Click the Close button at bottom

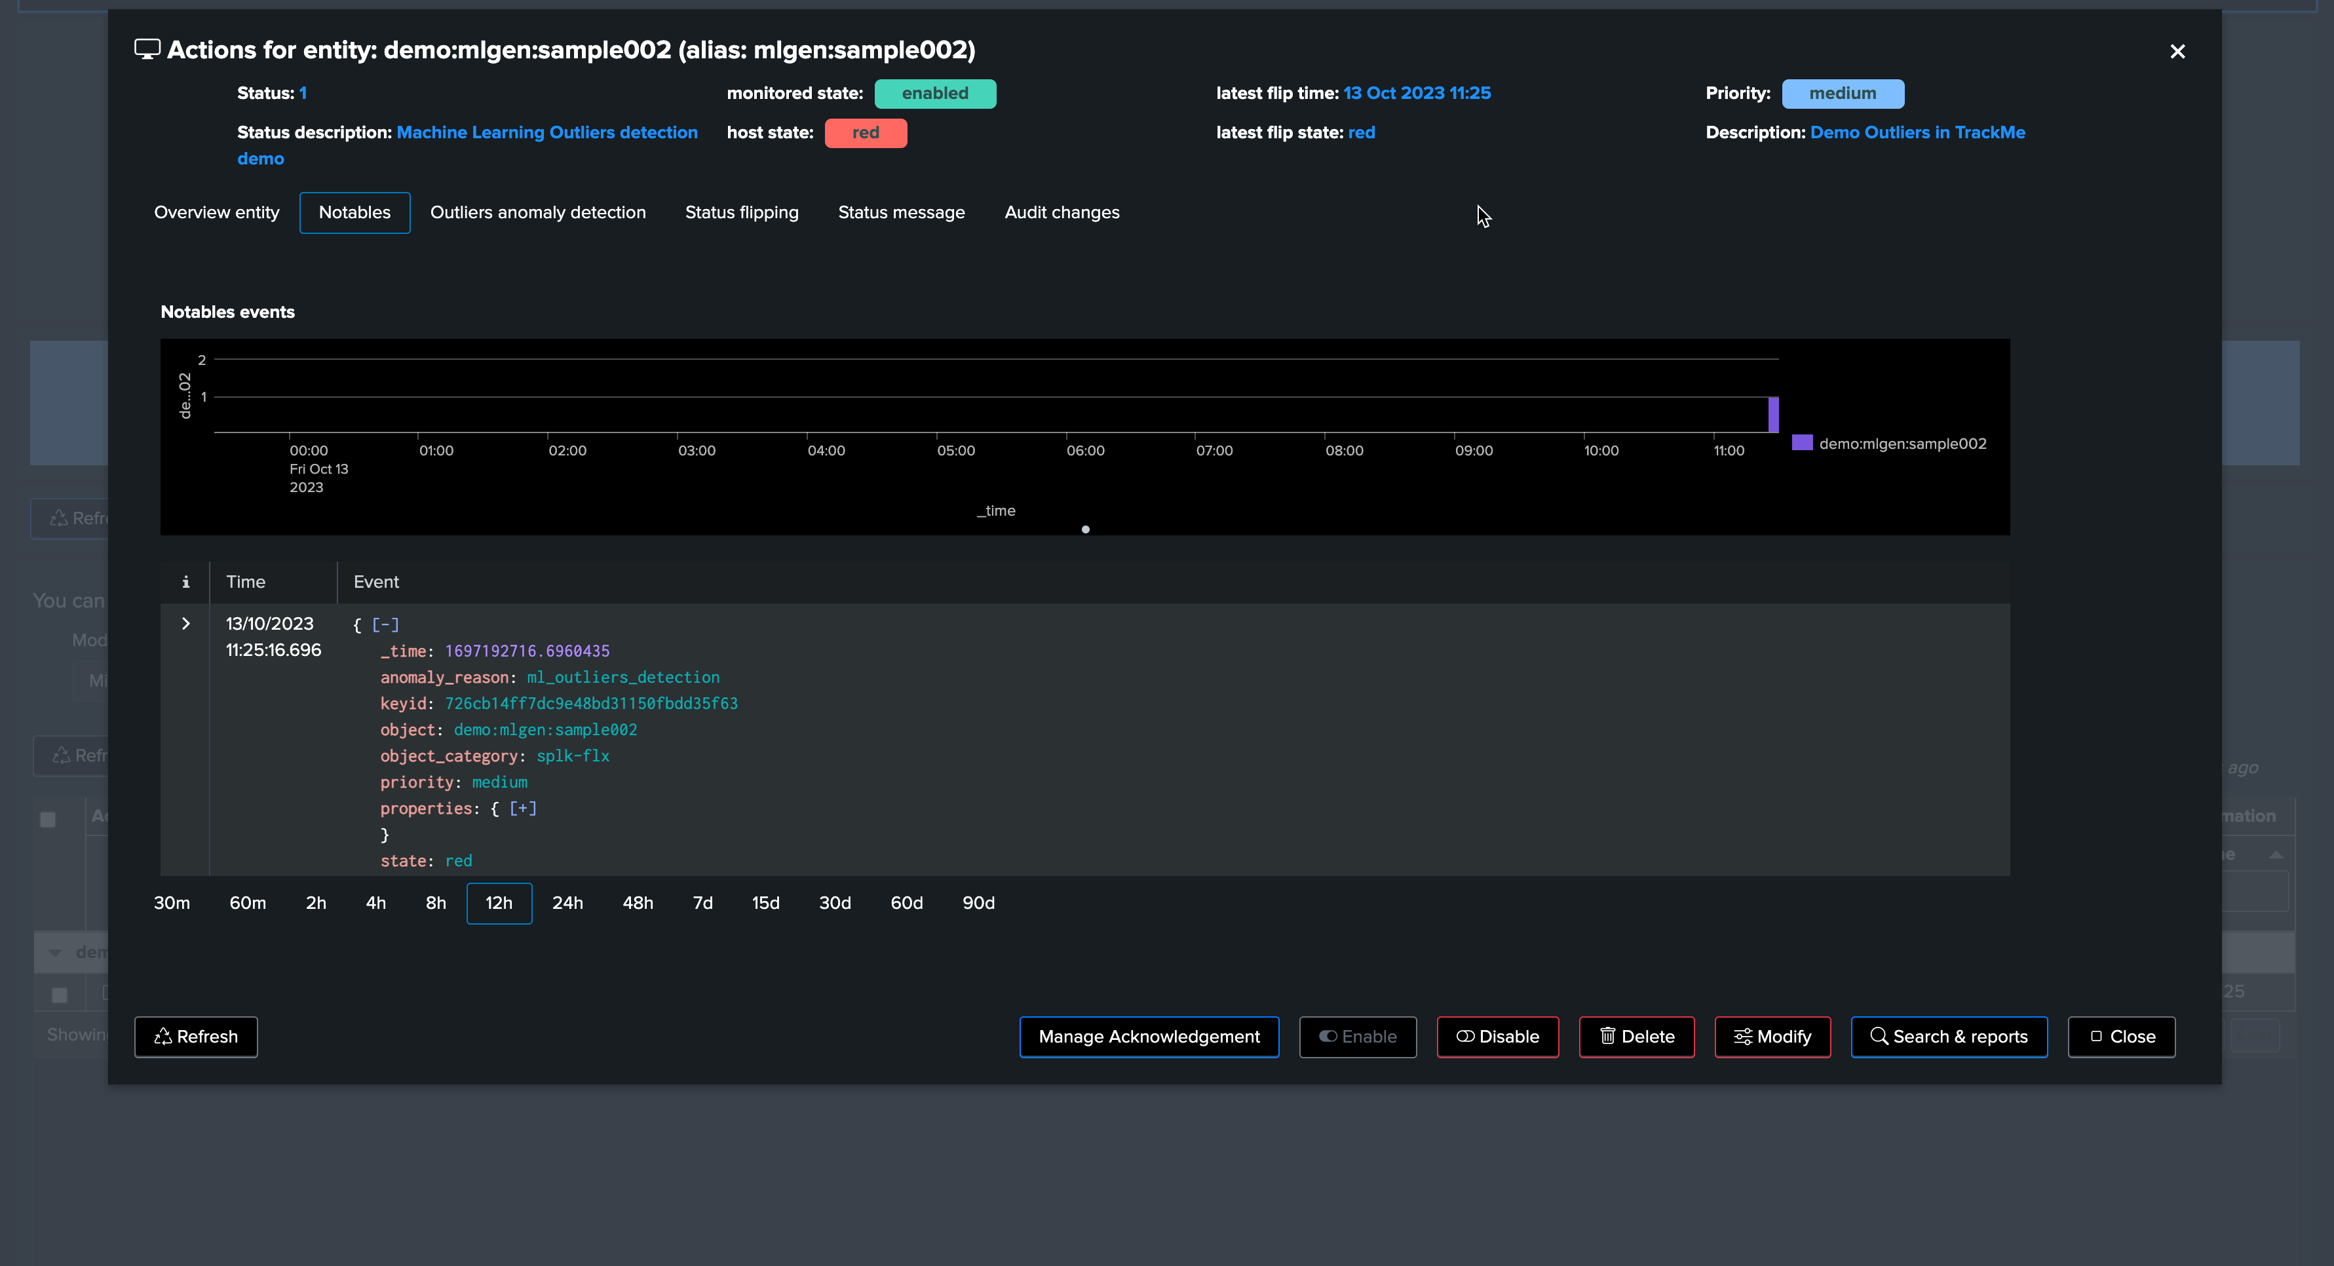tap(2121, 1037)
